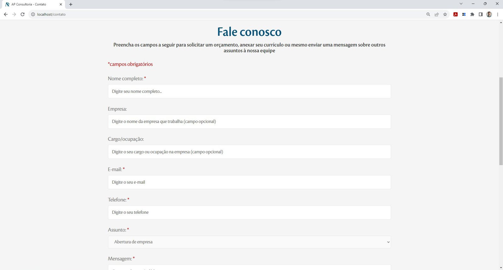The image size is (503, 270).
Task: Reload the contact page
Action: (23, 14)
